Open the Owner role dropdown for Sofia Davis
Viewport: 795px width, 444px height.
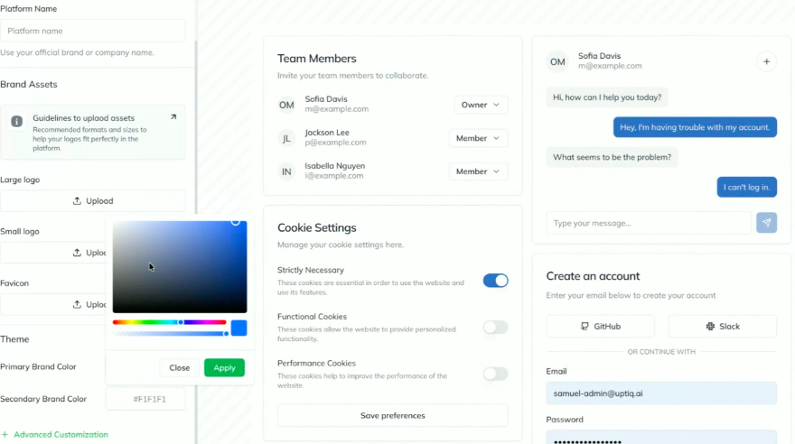pyautogui.click(x=481, y=105)
